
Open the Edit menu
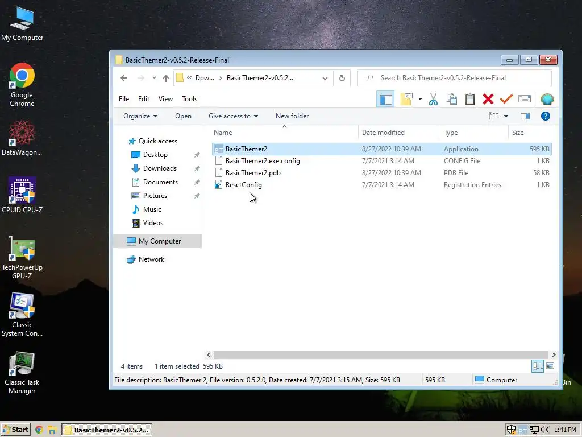click(144, 99)
